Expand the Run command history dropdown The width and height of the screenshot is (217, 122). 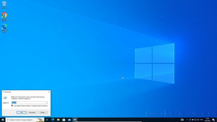(46, 103)
